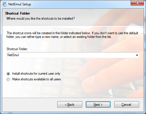
Task: Click 'Make shortcuts available to all users' label text
Action: pyautogui.click(x=36, y=79)
